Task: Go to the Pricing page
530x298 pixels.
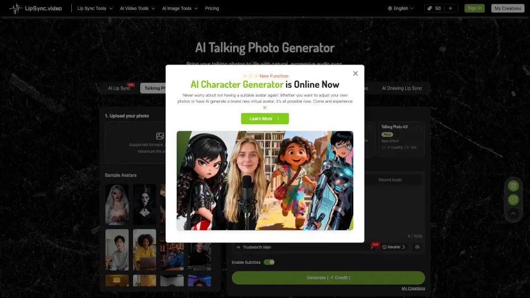Action: [x=212, y=8]
